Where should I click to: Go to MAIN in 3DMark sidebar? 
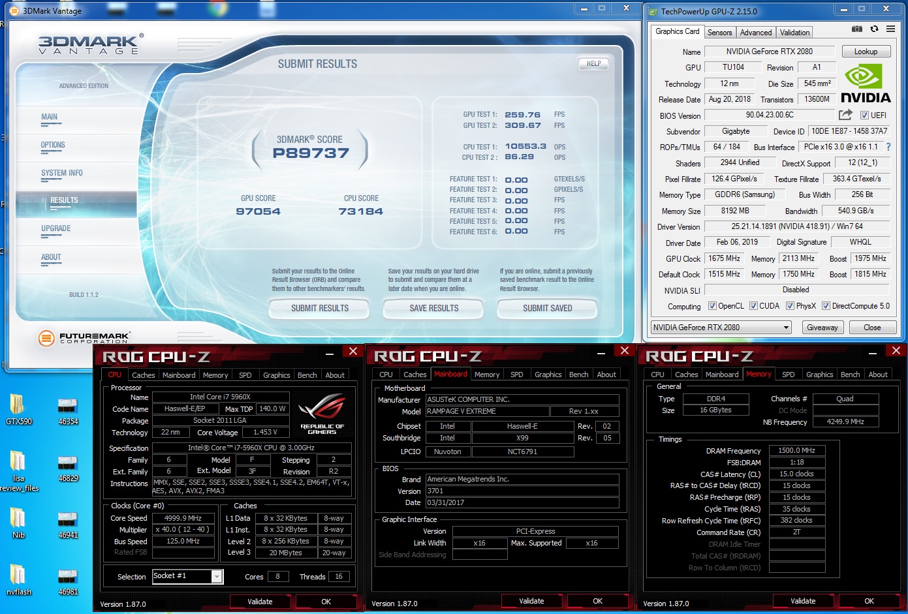[50, 117]
